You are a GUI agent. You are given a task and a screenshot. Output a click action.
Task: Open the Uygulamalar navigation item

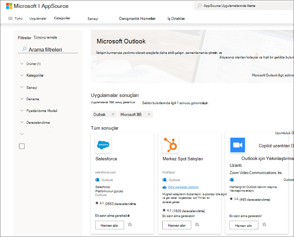38,18
